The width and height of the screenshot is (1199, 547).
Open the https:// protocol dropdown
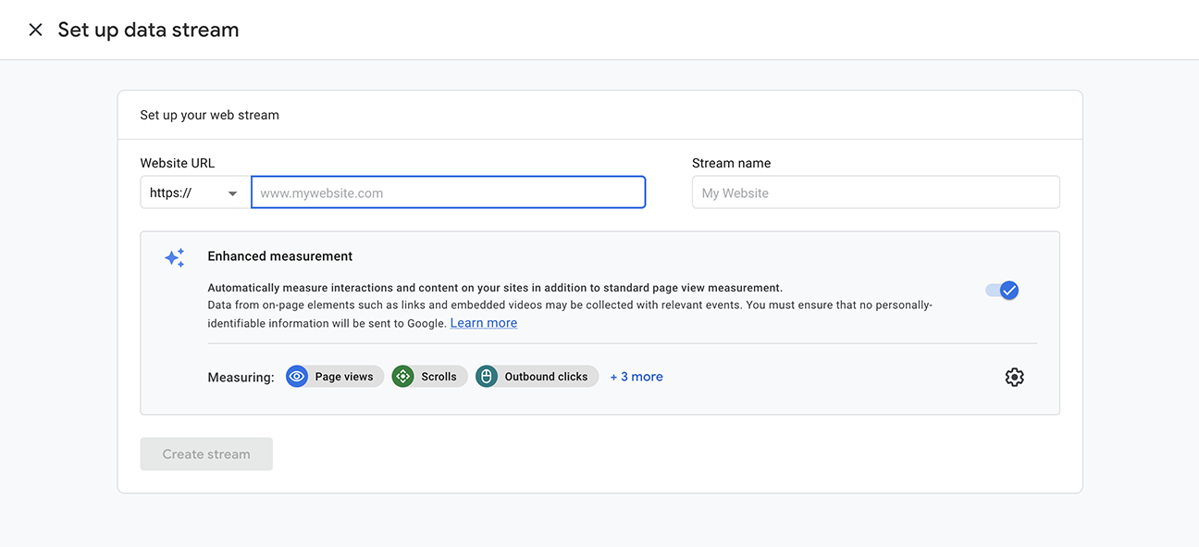(195, 193)
